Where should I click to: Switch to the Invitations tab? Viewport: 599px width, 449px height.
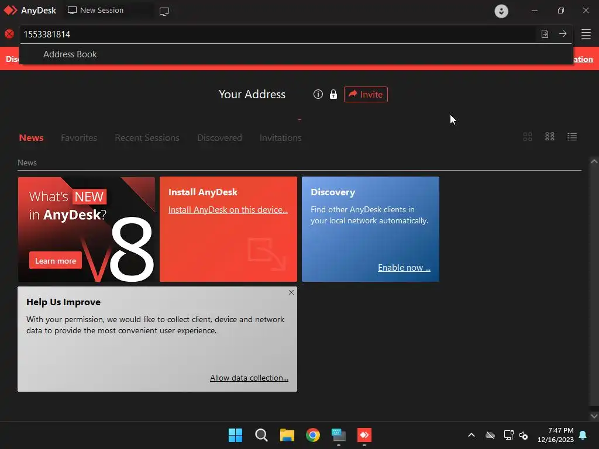281,138
